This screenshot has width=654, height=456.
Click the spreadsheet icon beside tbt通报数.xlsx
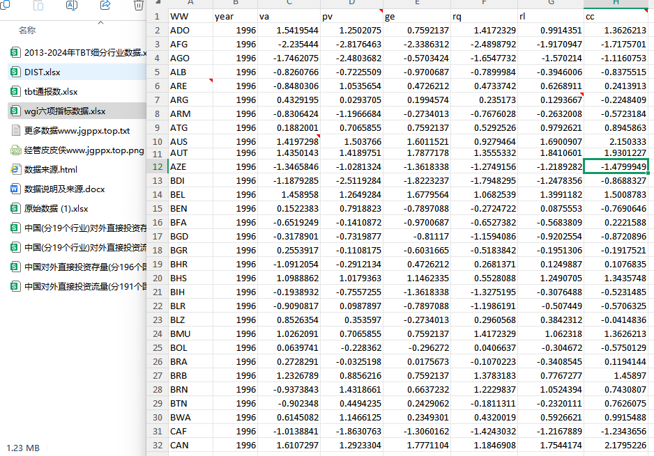(x=15, y=92)
